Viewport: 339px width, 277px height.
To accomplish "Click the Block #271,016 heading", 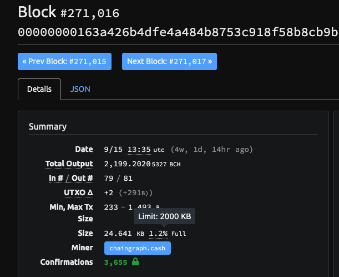I will point(69,12).
